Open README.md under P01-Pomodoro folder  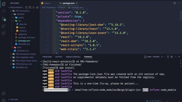coord(23,51)
